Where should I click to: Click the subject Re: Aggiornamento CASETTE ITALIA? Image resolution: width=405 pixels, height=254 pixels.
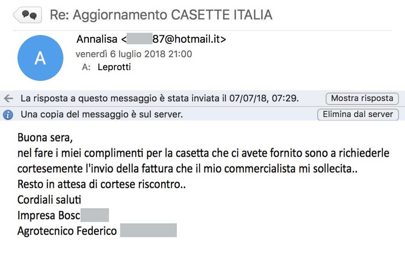click(161, 15)
